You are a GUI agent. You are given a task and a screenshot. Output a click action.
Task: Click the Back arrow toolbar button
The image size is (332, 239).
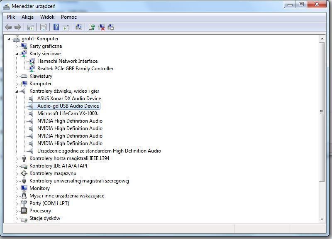point(8,27)
